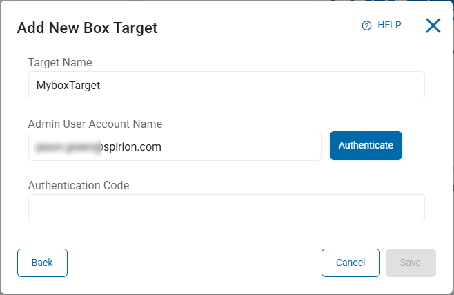Screen dimensions: 454x295
Task: Focus the Target Name input field
Action: (x=226, y=85)
